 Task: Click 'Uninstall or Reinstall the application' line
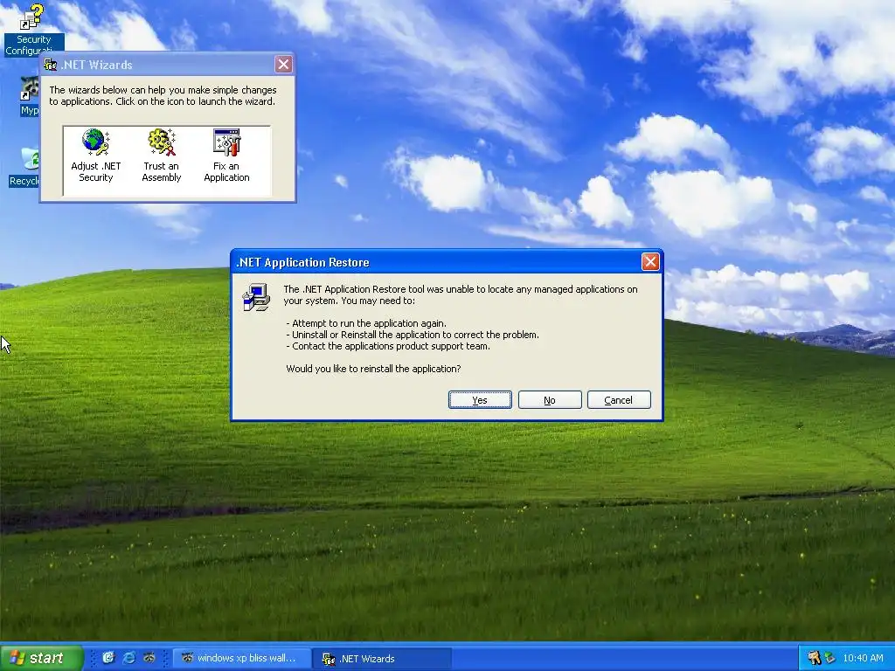413,335
